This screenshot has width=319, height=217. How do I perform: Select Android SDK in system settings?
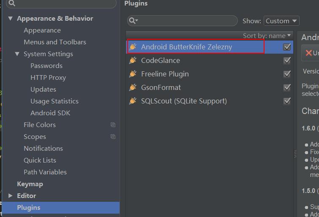point(50,113)
